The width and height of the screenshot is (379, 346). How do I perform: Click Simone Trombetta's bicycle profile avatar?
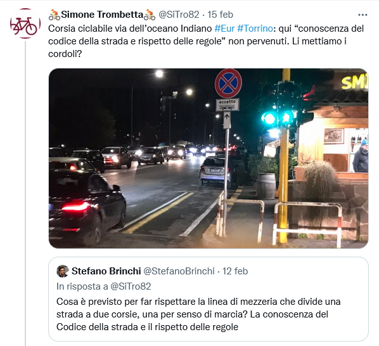click(25, 23)
